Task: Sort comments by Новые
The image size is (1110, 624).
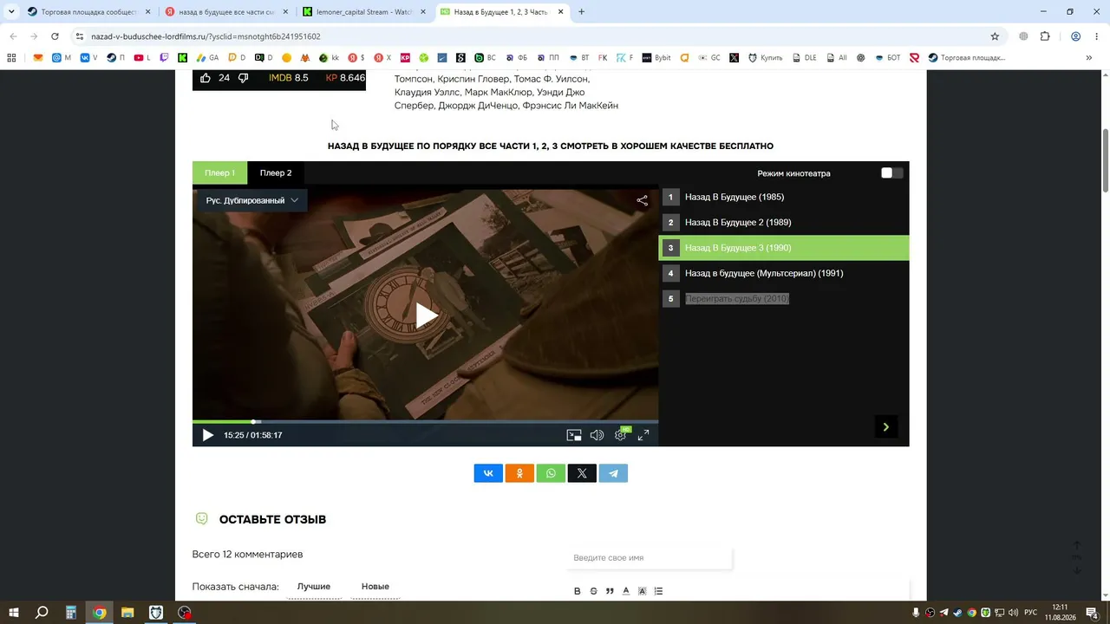Action: [x=375, y=587]
